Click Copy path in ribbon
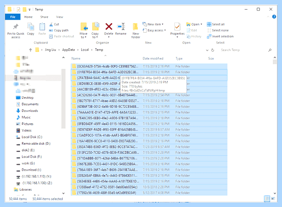Image resolution: width=282 pixels, height=207 pixels. point(61,30)
